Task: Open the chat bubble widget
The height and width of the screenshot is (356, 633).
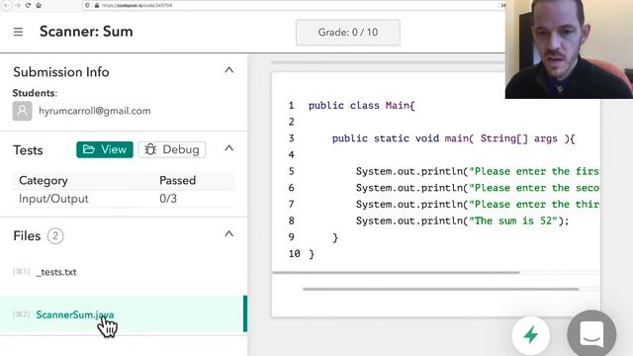Action: coord(591,334)
